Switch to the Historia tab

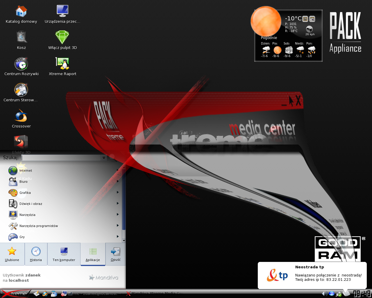tap(36, 254)
